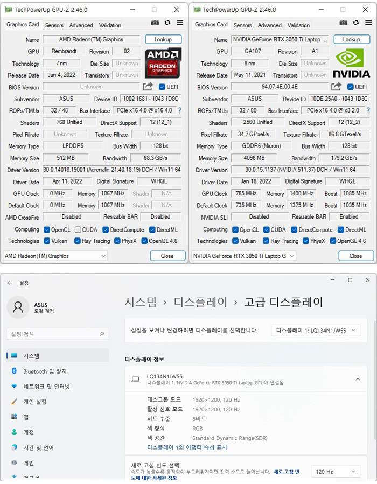Click monitor icon beside LQ134N1JW55
This screenshot has height=484, width=377.
click(x=135, y=380)
